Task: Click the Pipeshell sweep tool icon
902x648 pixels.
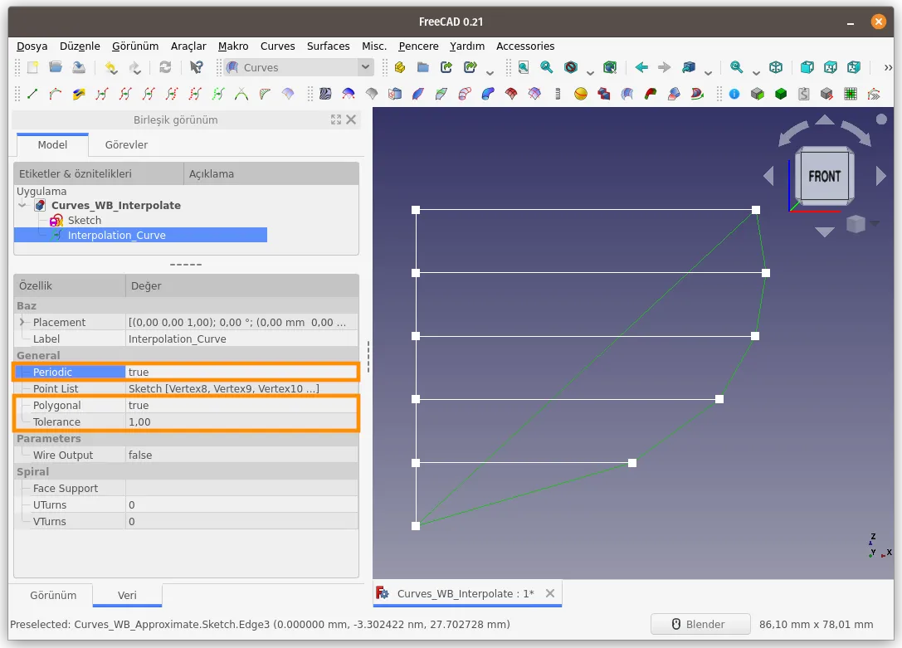Action: coord(488,94)
